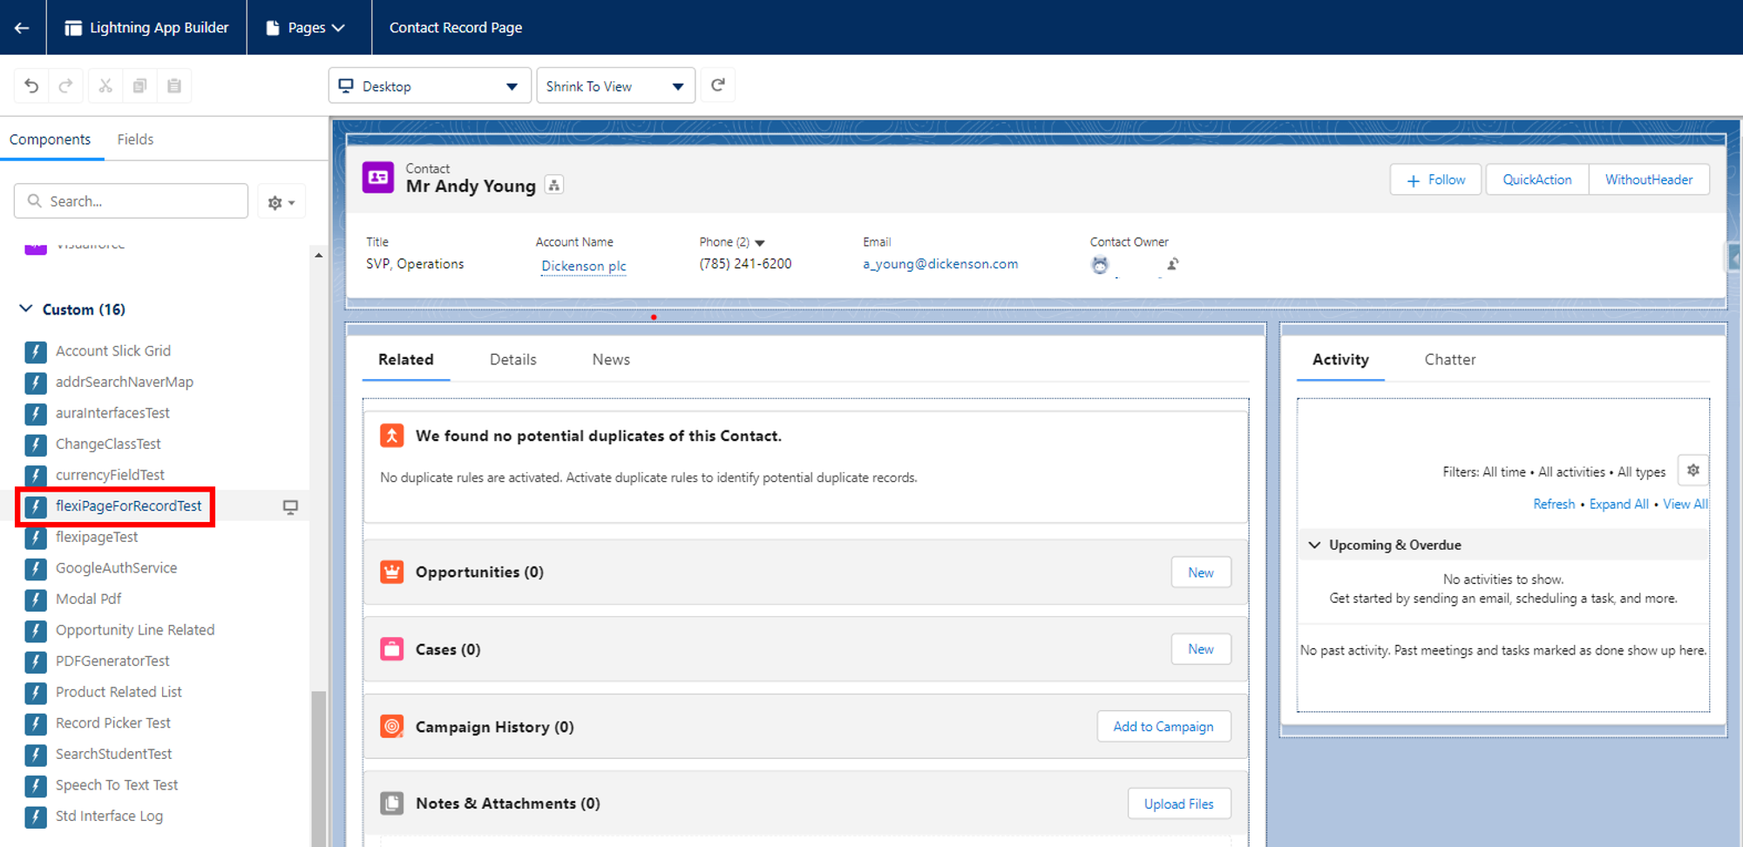Switch to the Components tab
This screenshot has width=1743, height=847.
(x=50, y=139)
